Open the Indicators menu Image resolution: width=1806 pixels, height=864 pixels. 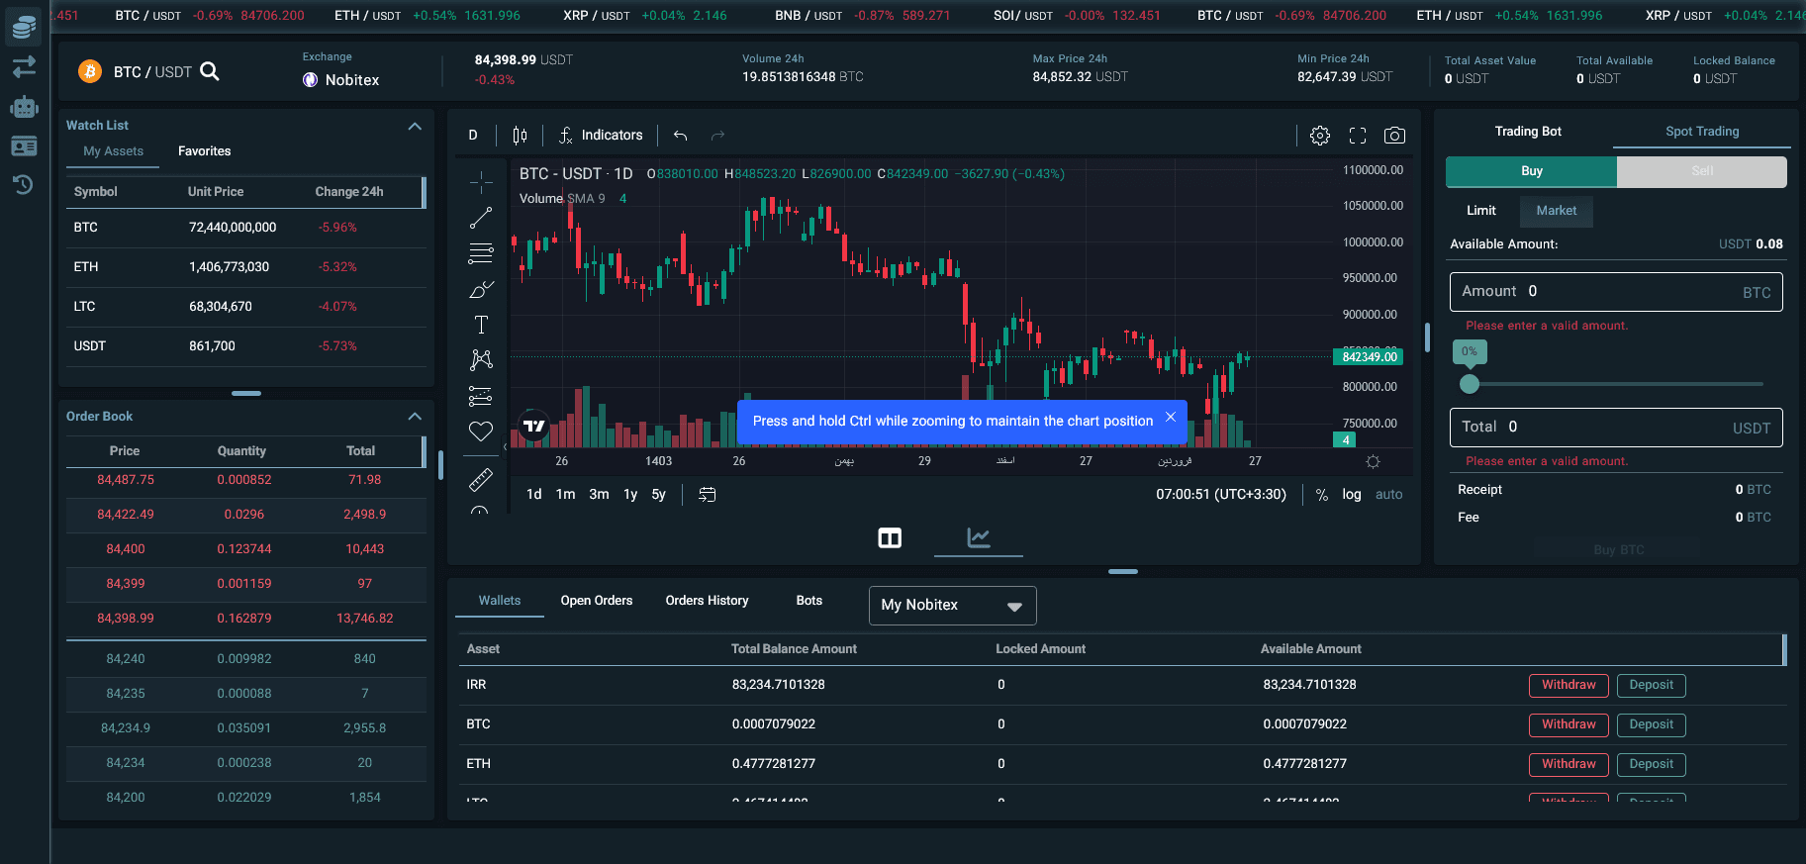tap(601, 136)
